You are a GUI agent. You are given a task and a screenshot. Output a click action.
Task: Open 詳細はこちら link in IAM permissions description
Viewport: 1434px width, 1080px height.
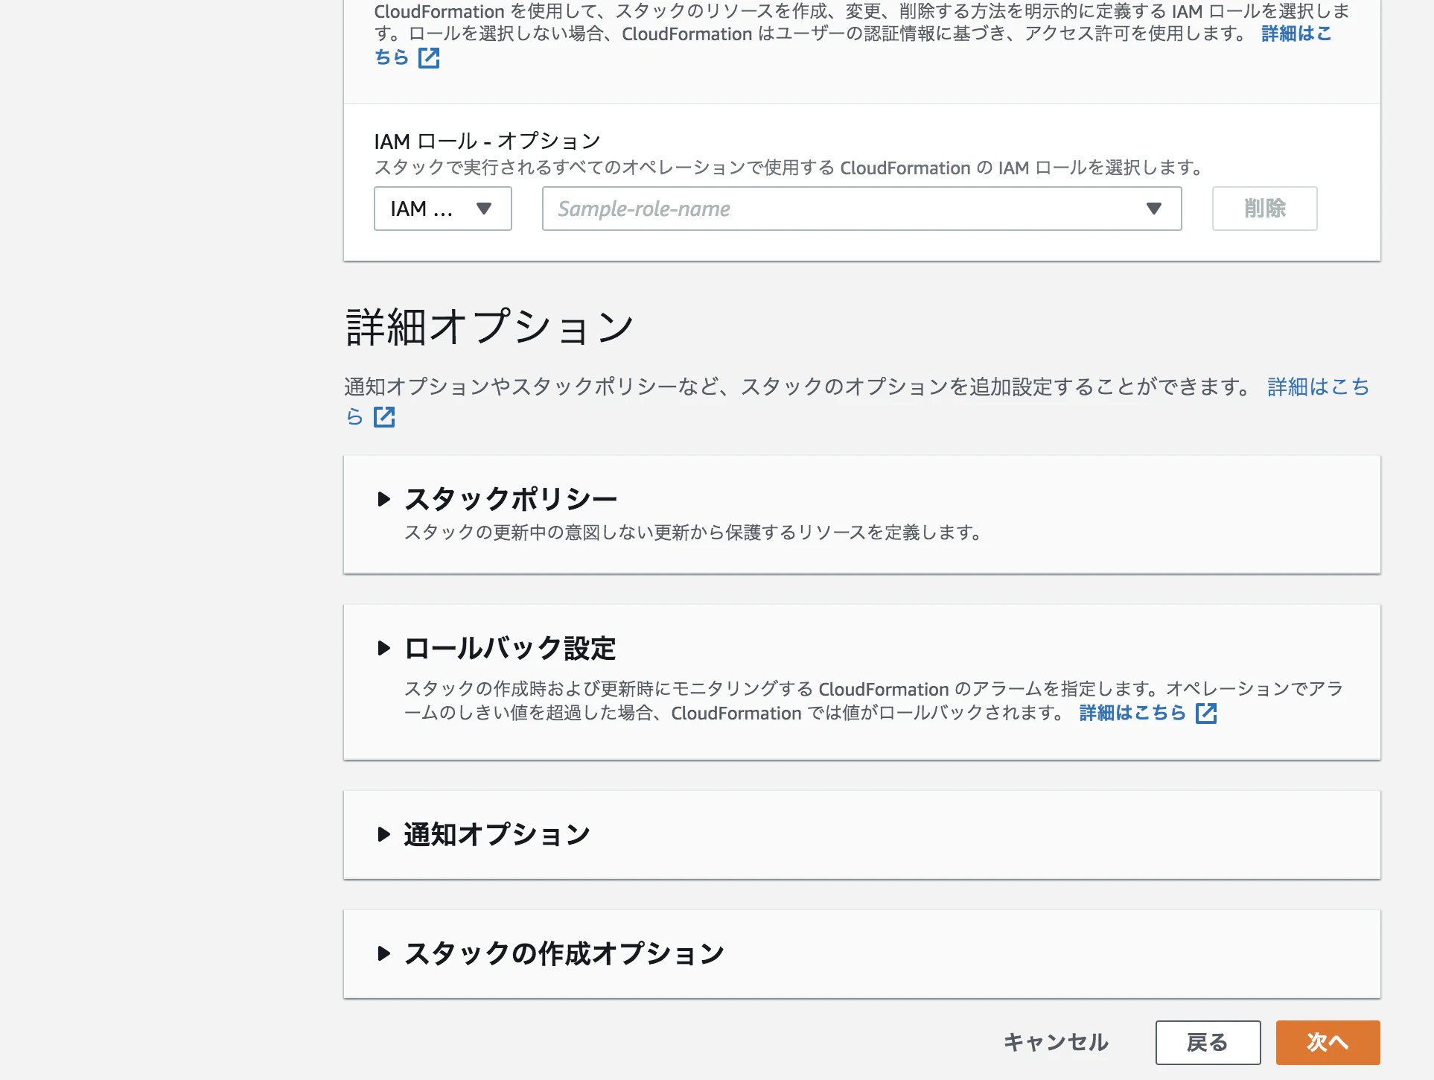tap(1296, 34)
